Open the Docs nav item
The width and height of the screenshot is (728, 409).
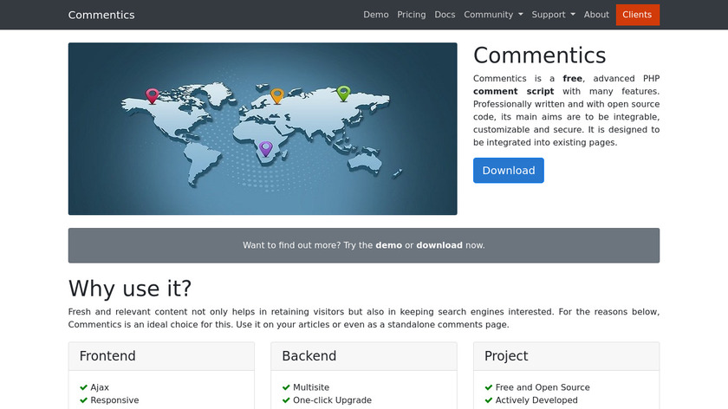pyautogui.click(x=445, y=15)
